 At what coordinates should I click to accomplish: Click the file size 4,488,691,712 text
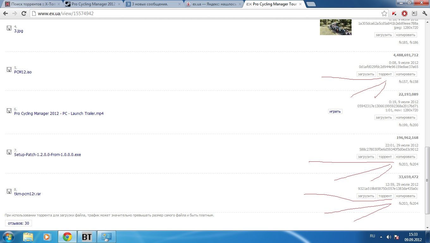click(x=406, y=55)
